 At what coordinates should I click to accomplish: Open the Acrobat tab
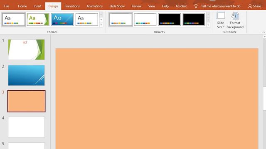(x=181, y=6)
